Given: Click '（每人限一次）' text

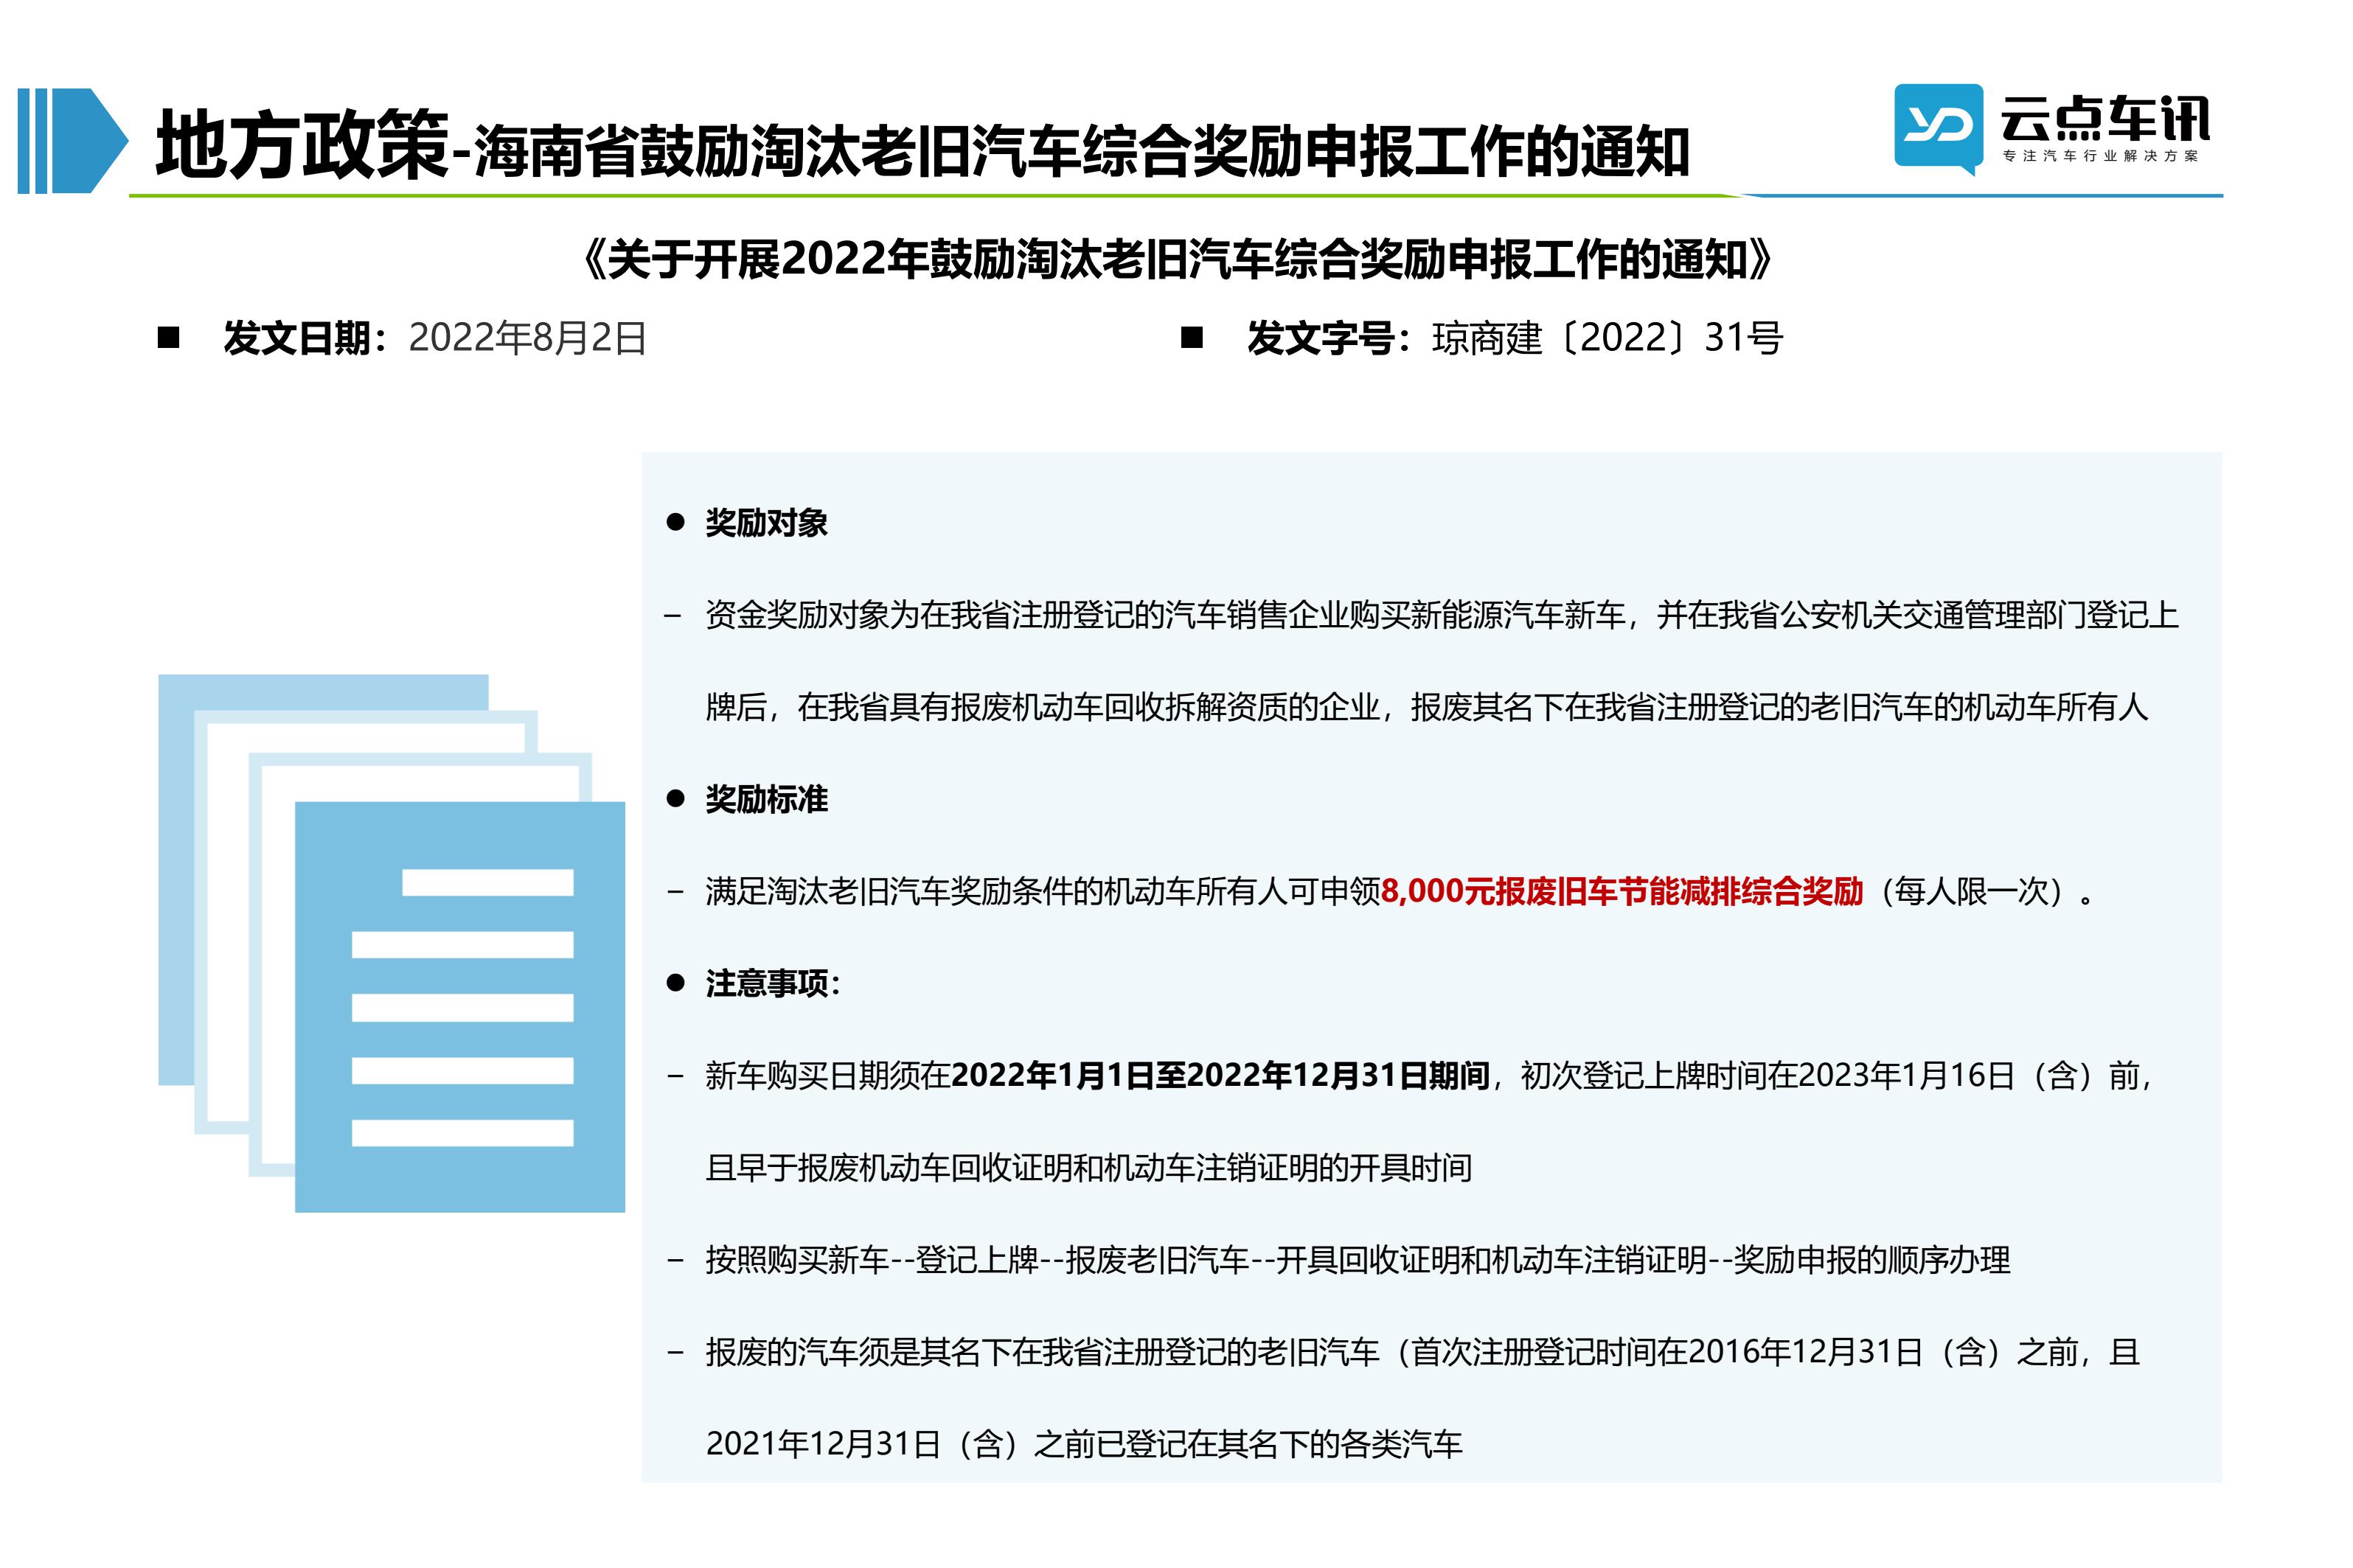Looking at the screenshot, I should [x=1973, y=891].
